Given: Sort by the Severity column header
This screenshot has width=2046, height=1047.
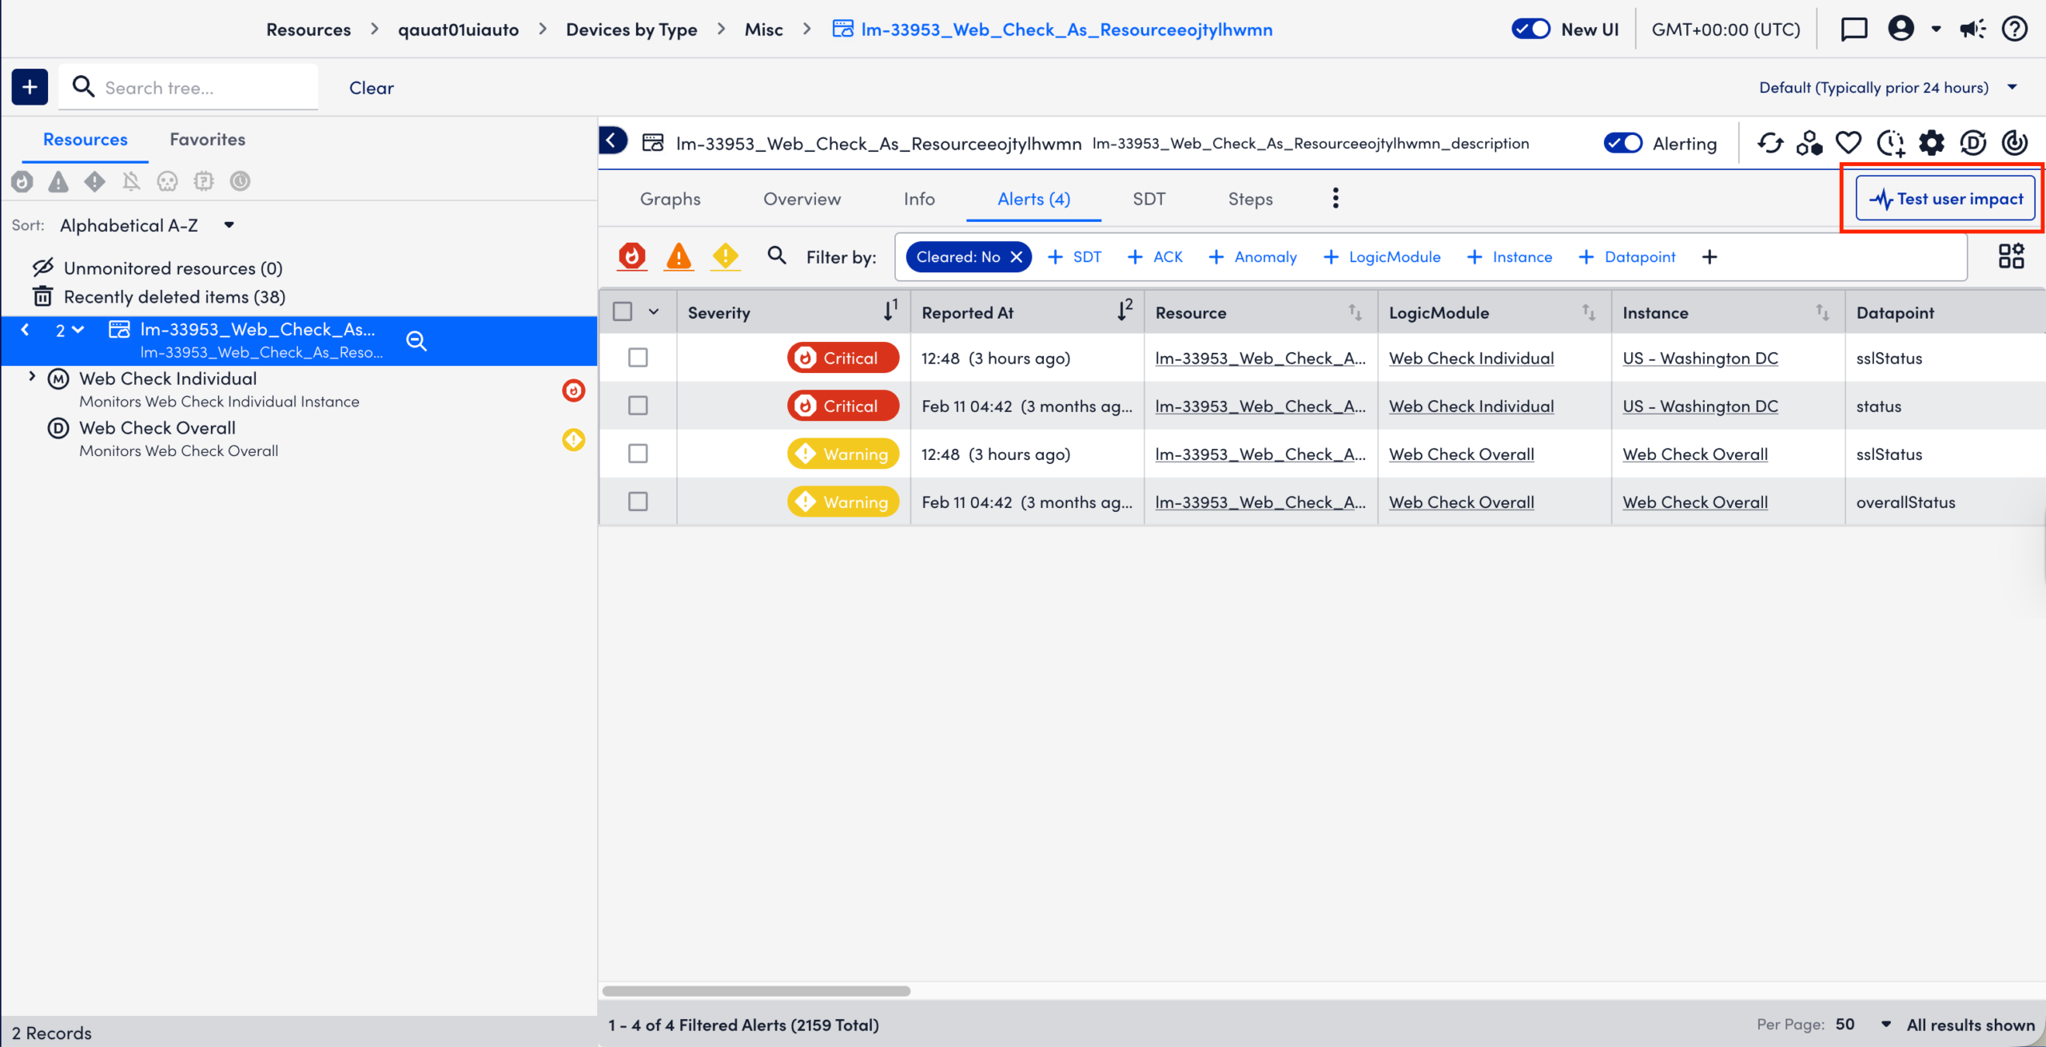Looking at the screenshot, I should [x=793, y=312].
